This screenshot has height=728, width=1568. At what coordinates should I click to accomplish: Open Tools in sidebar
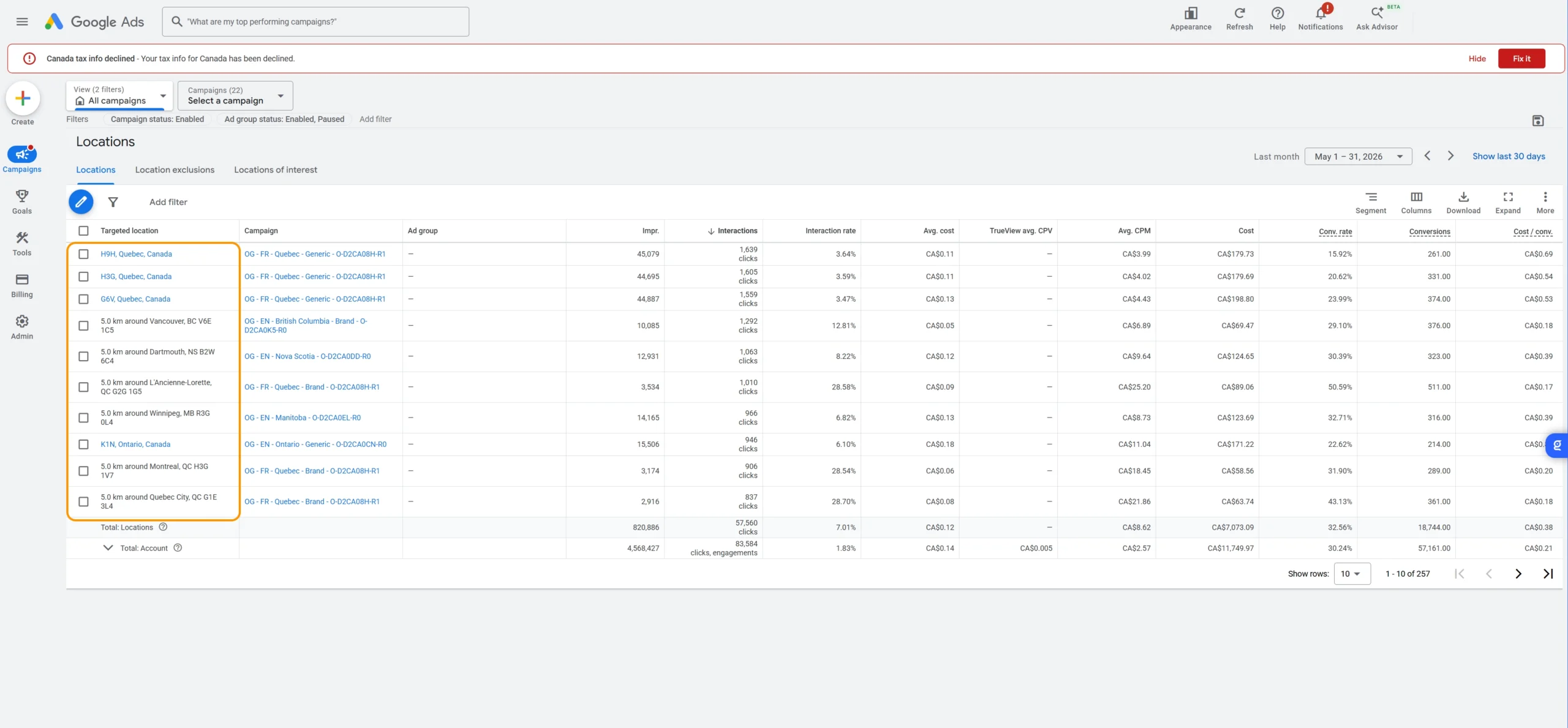click(22, 243)
